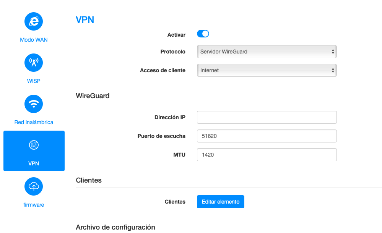Select the VPN globe icon
382x233 pixels.
(34, 145)
